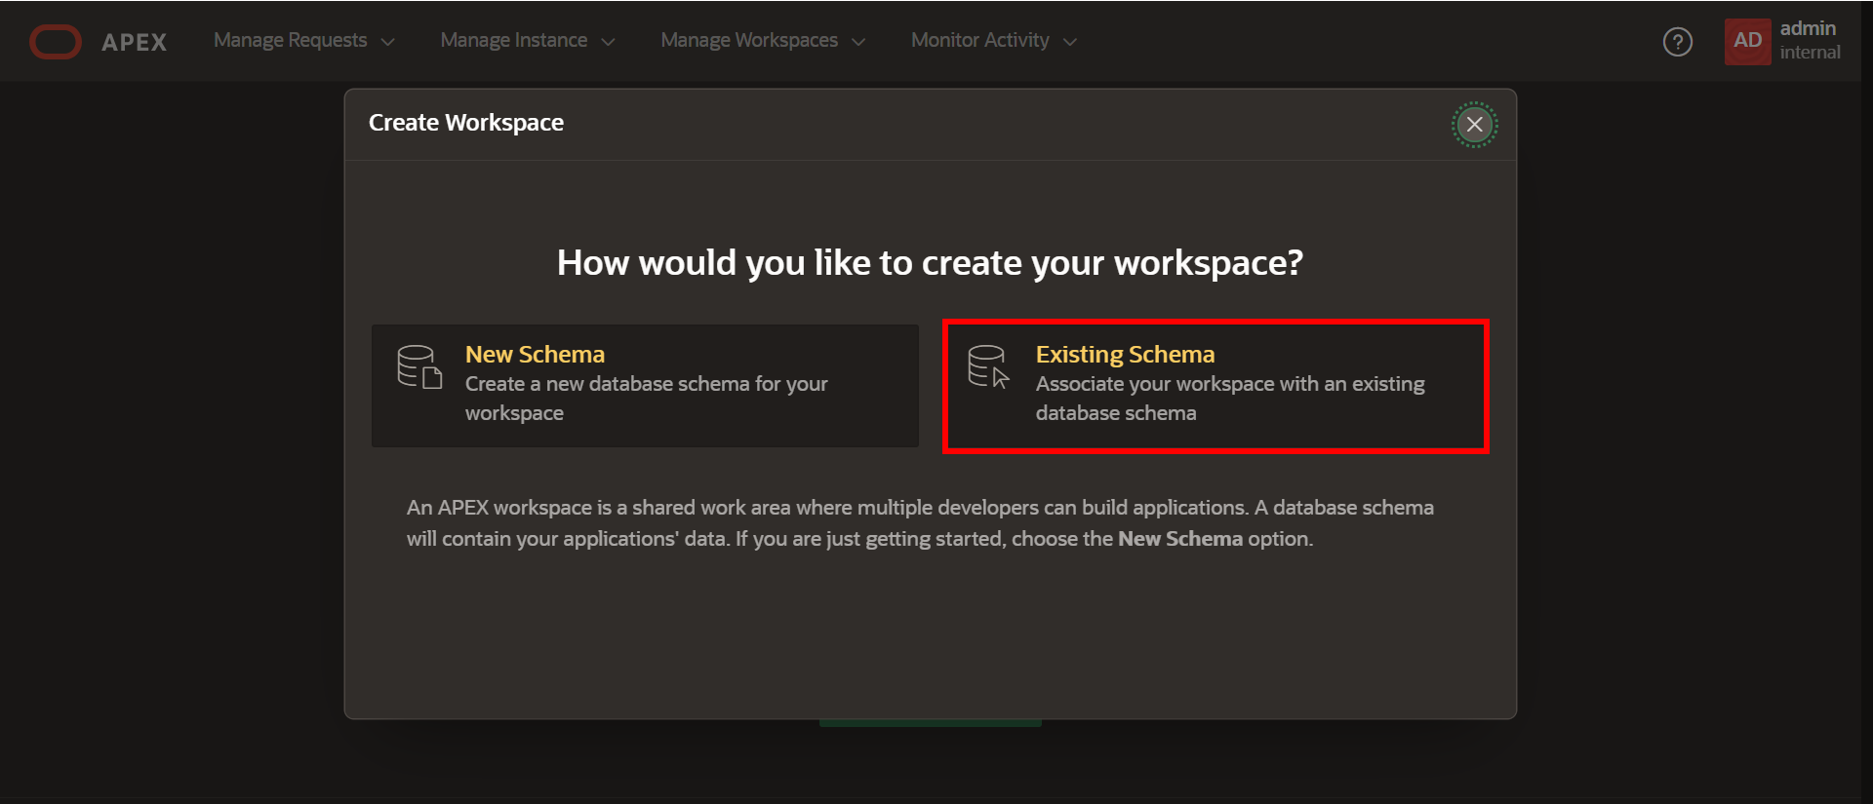1873x804 pixels.
Task: Expand the Manage Requests chevron
Action: click(388, 42)
